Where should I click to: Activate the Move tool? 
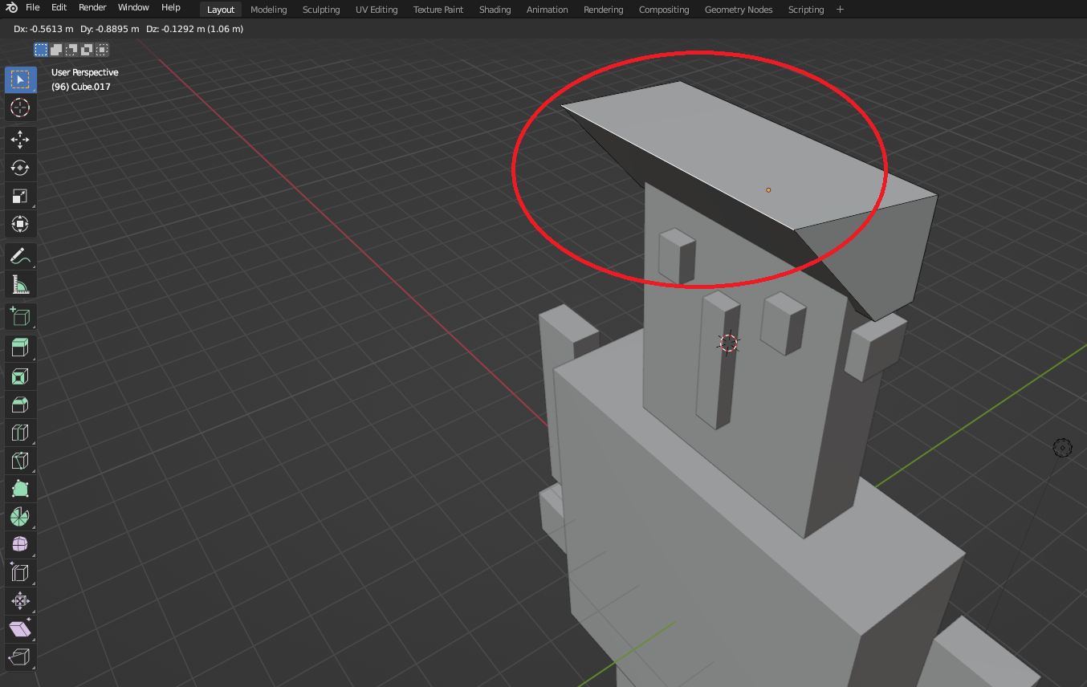coord(21,140)
